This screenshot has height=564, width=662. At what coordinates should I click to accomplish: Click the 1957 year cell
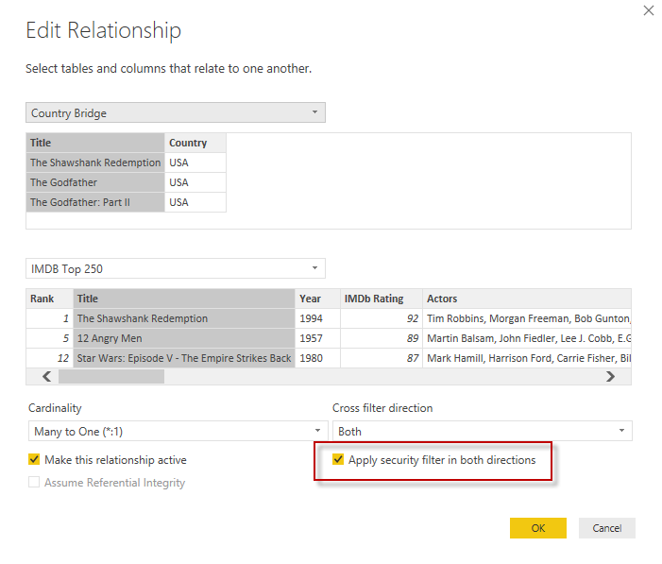tap(317, 338)
